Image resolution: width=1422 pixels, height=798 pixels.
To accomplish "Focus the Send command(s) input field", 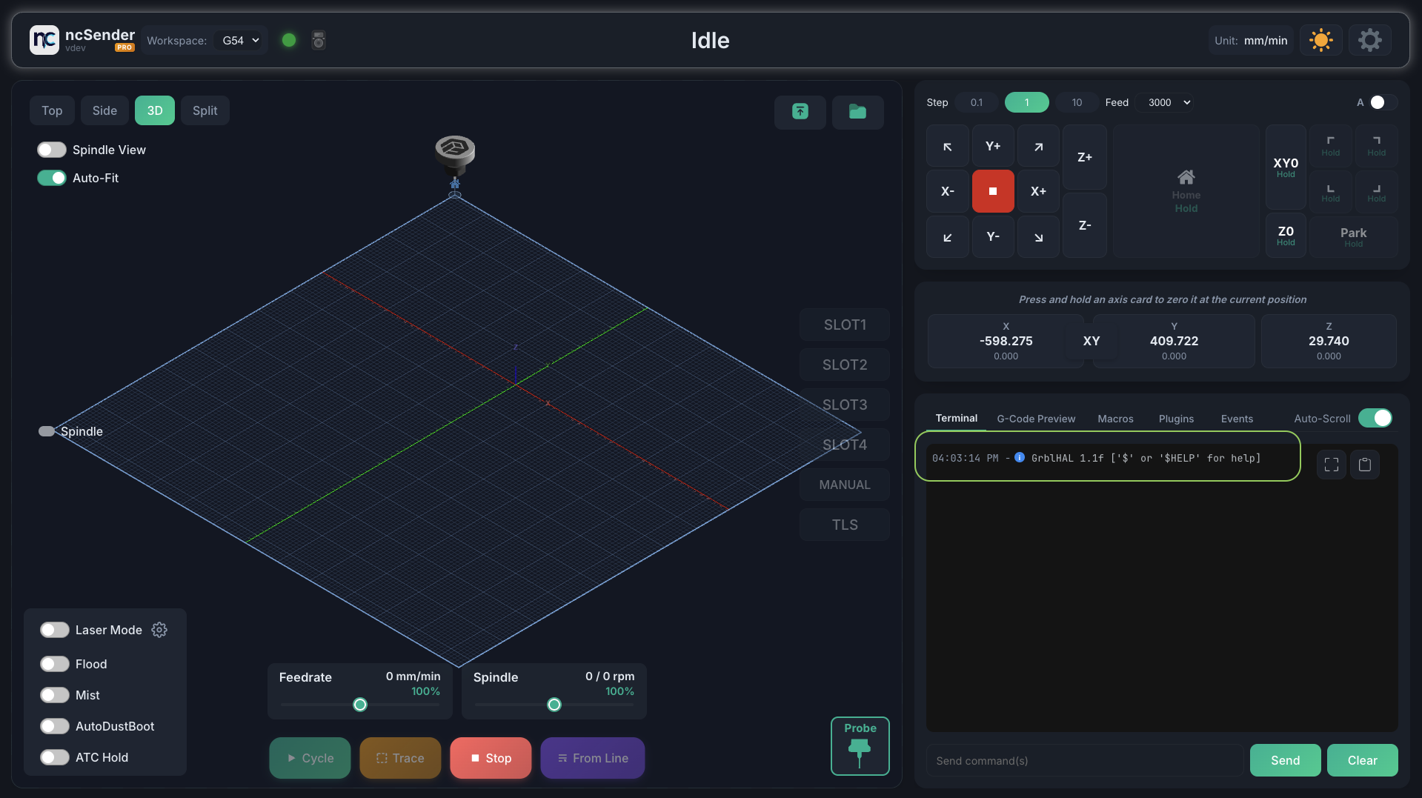I will [x=1084, y=760].
